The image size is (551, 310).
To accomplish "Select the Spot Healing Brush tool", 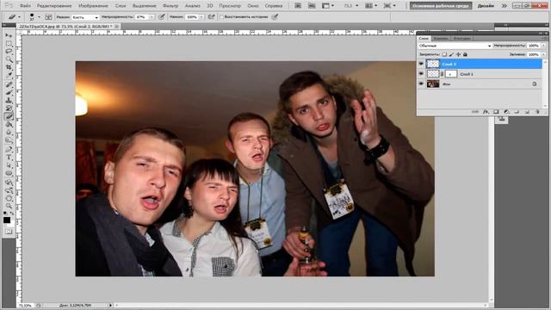I will (x=9, y=84).
